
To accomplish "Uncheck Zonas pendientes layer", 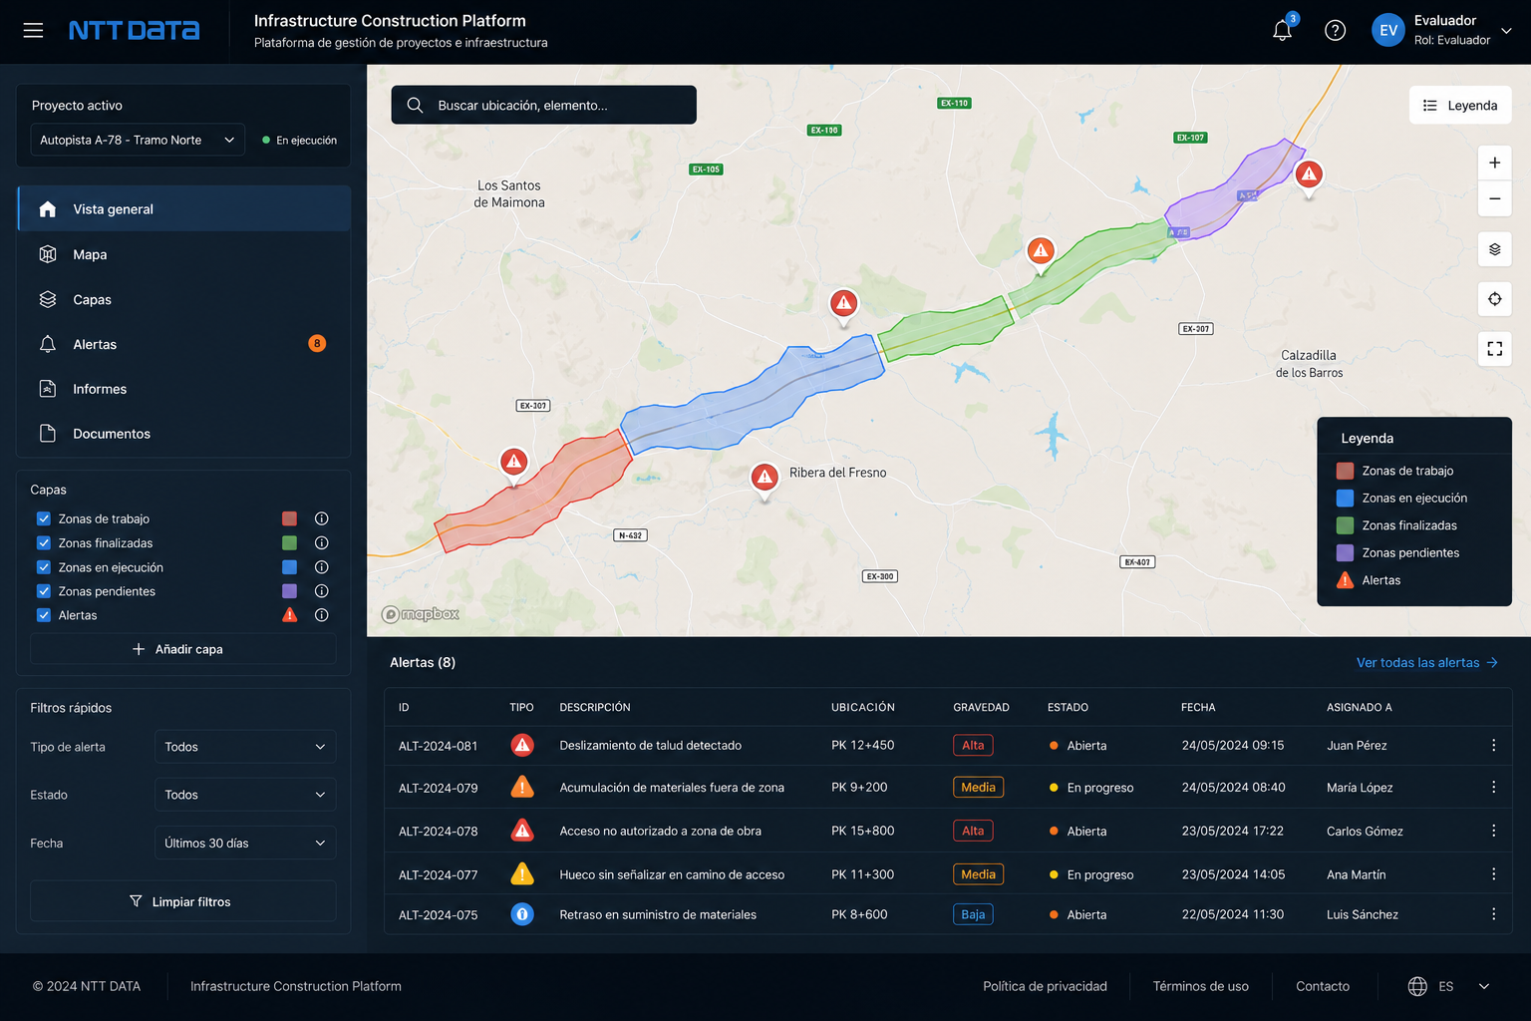I will pos(44,591).
